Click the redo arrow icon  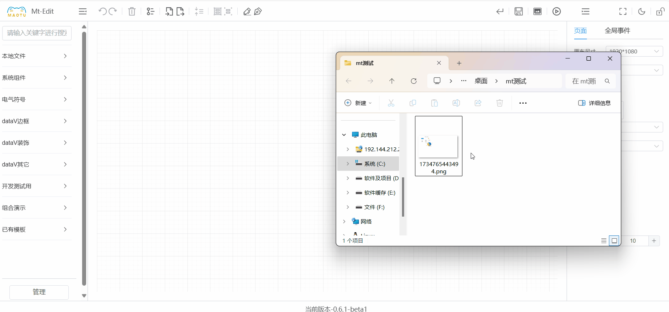[x=113, y=12]
